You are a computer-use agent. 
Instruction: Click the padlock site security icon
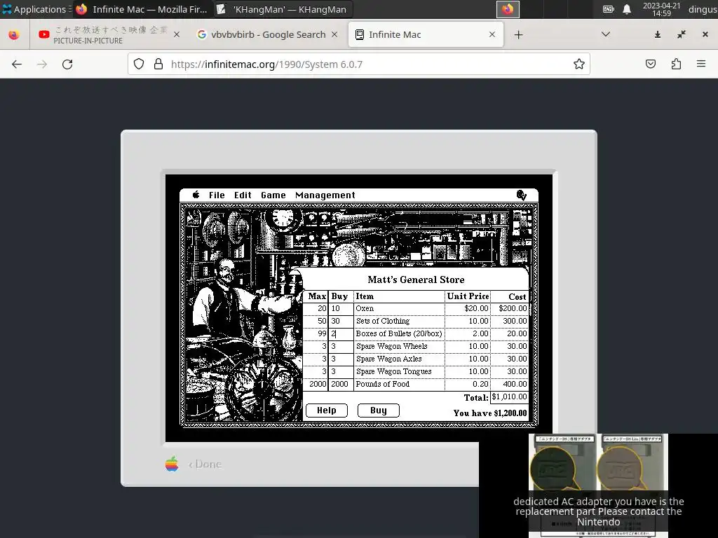click(158, 64)
